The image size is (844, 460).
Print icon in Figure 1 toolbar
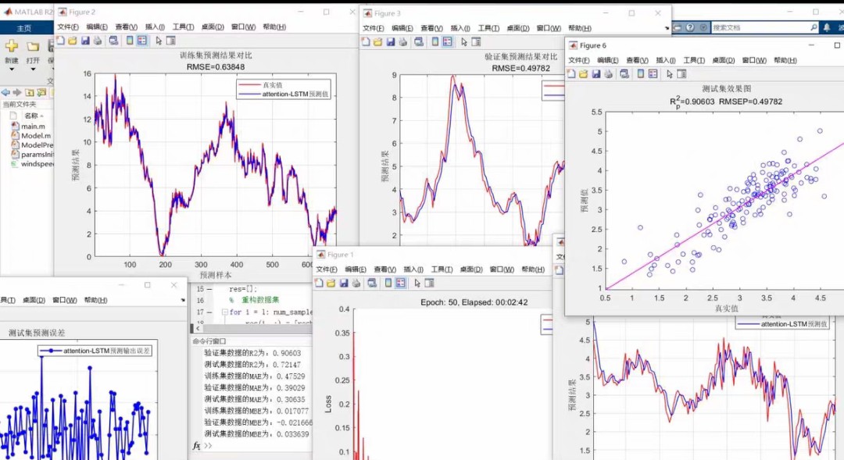point(356,283)
